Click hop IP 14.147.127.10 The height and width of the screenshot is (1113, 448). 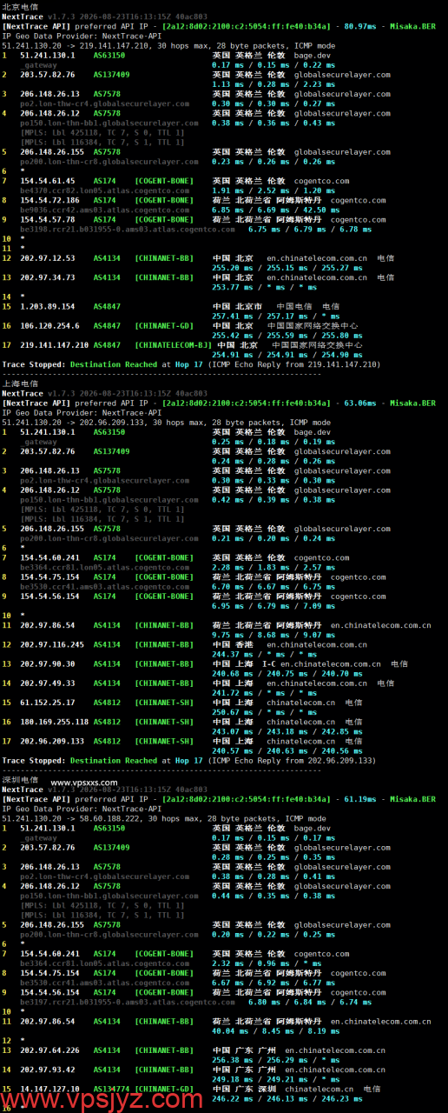[48, 1088]
